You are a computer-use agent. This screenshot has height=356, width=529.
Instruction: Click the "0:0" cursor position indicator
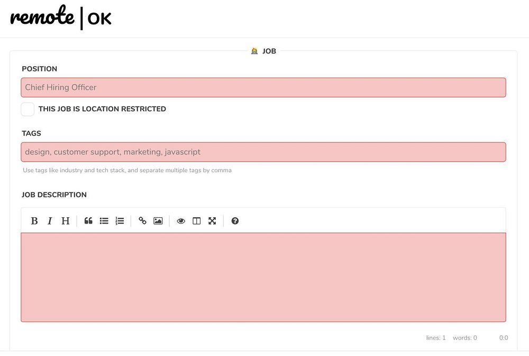pos(504,338)
